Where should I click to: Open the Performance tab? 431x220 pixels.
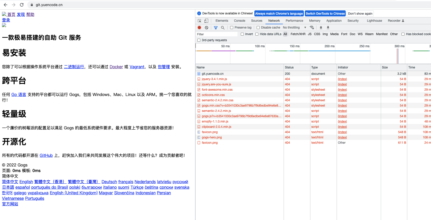click(x=294, y=21)
